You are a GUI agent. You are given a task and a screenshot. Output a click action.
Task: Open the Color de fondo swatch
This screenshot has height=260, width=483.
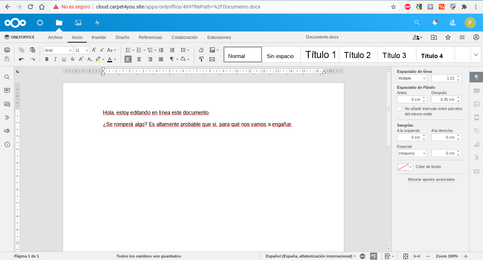405,167
